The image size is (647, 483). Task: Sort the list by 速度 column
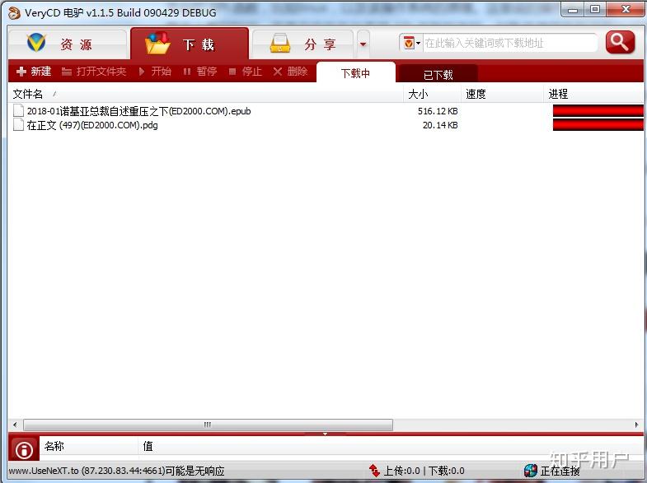click(502, 94)
